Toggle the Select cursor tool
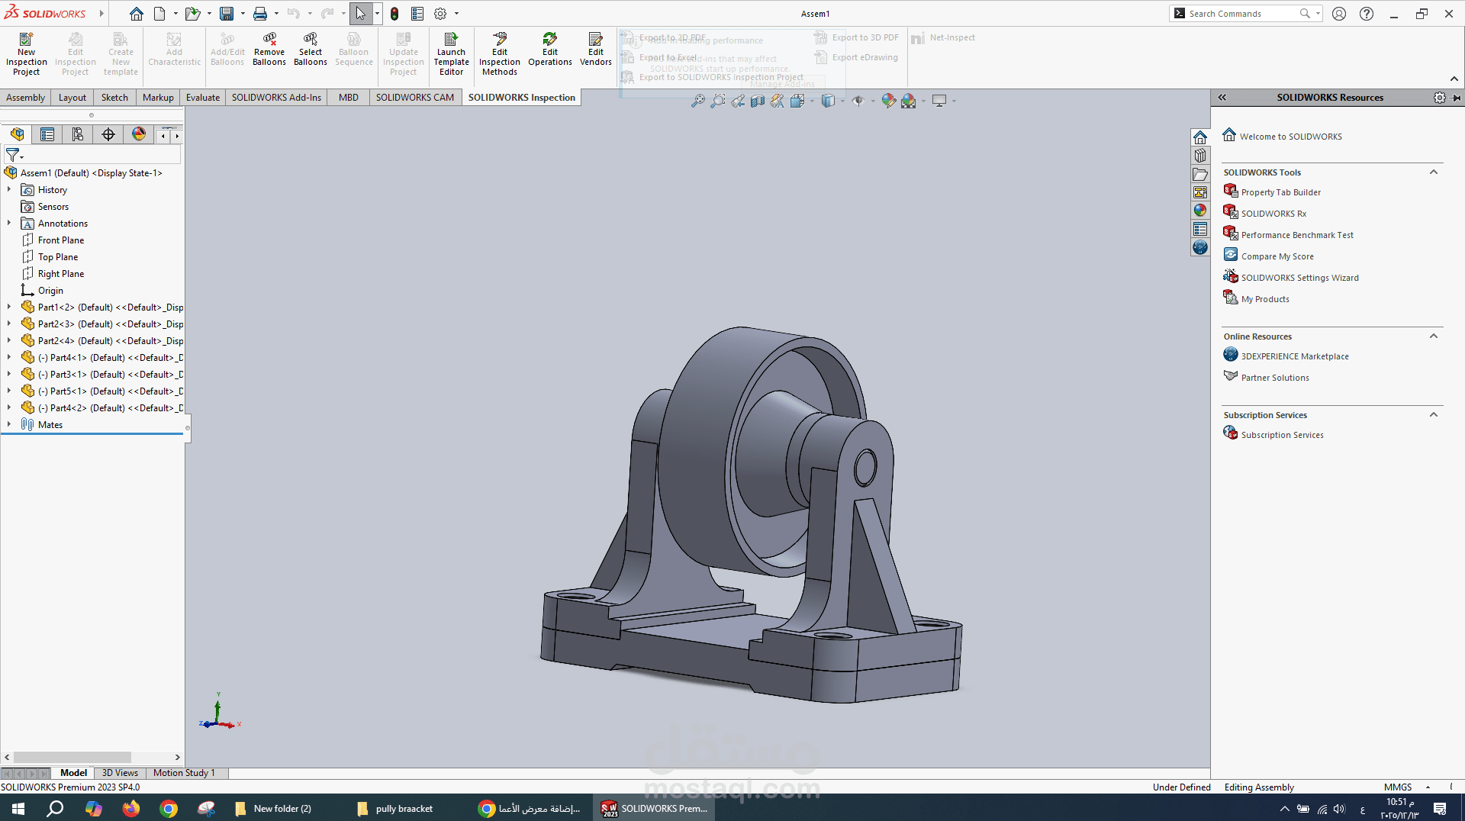This screenshot has width=1465, height=821. (360, 14)
